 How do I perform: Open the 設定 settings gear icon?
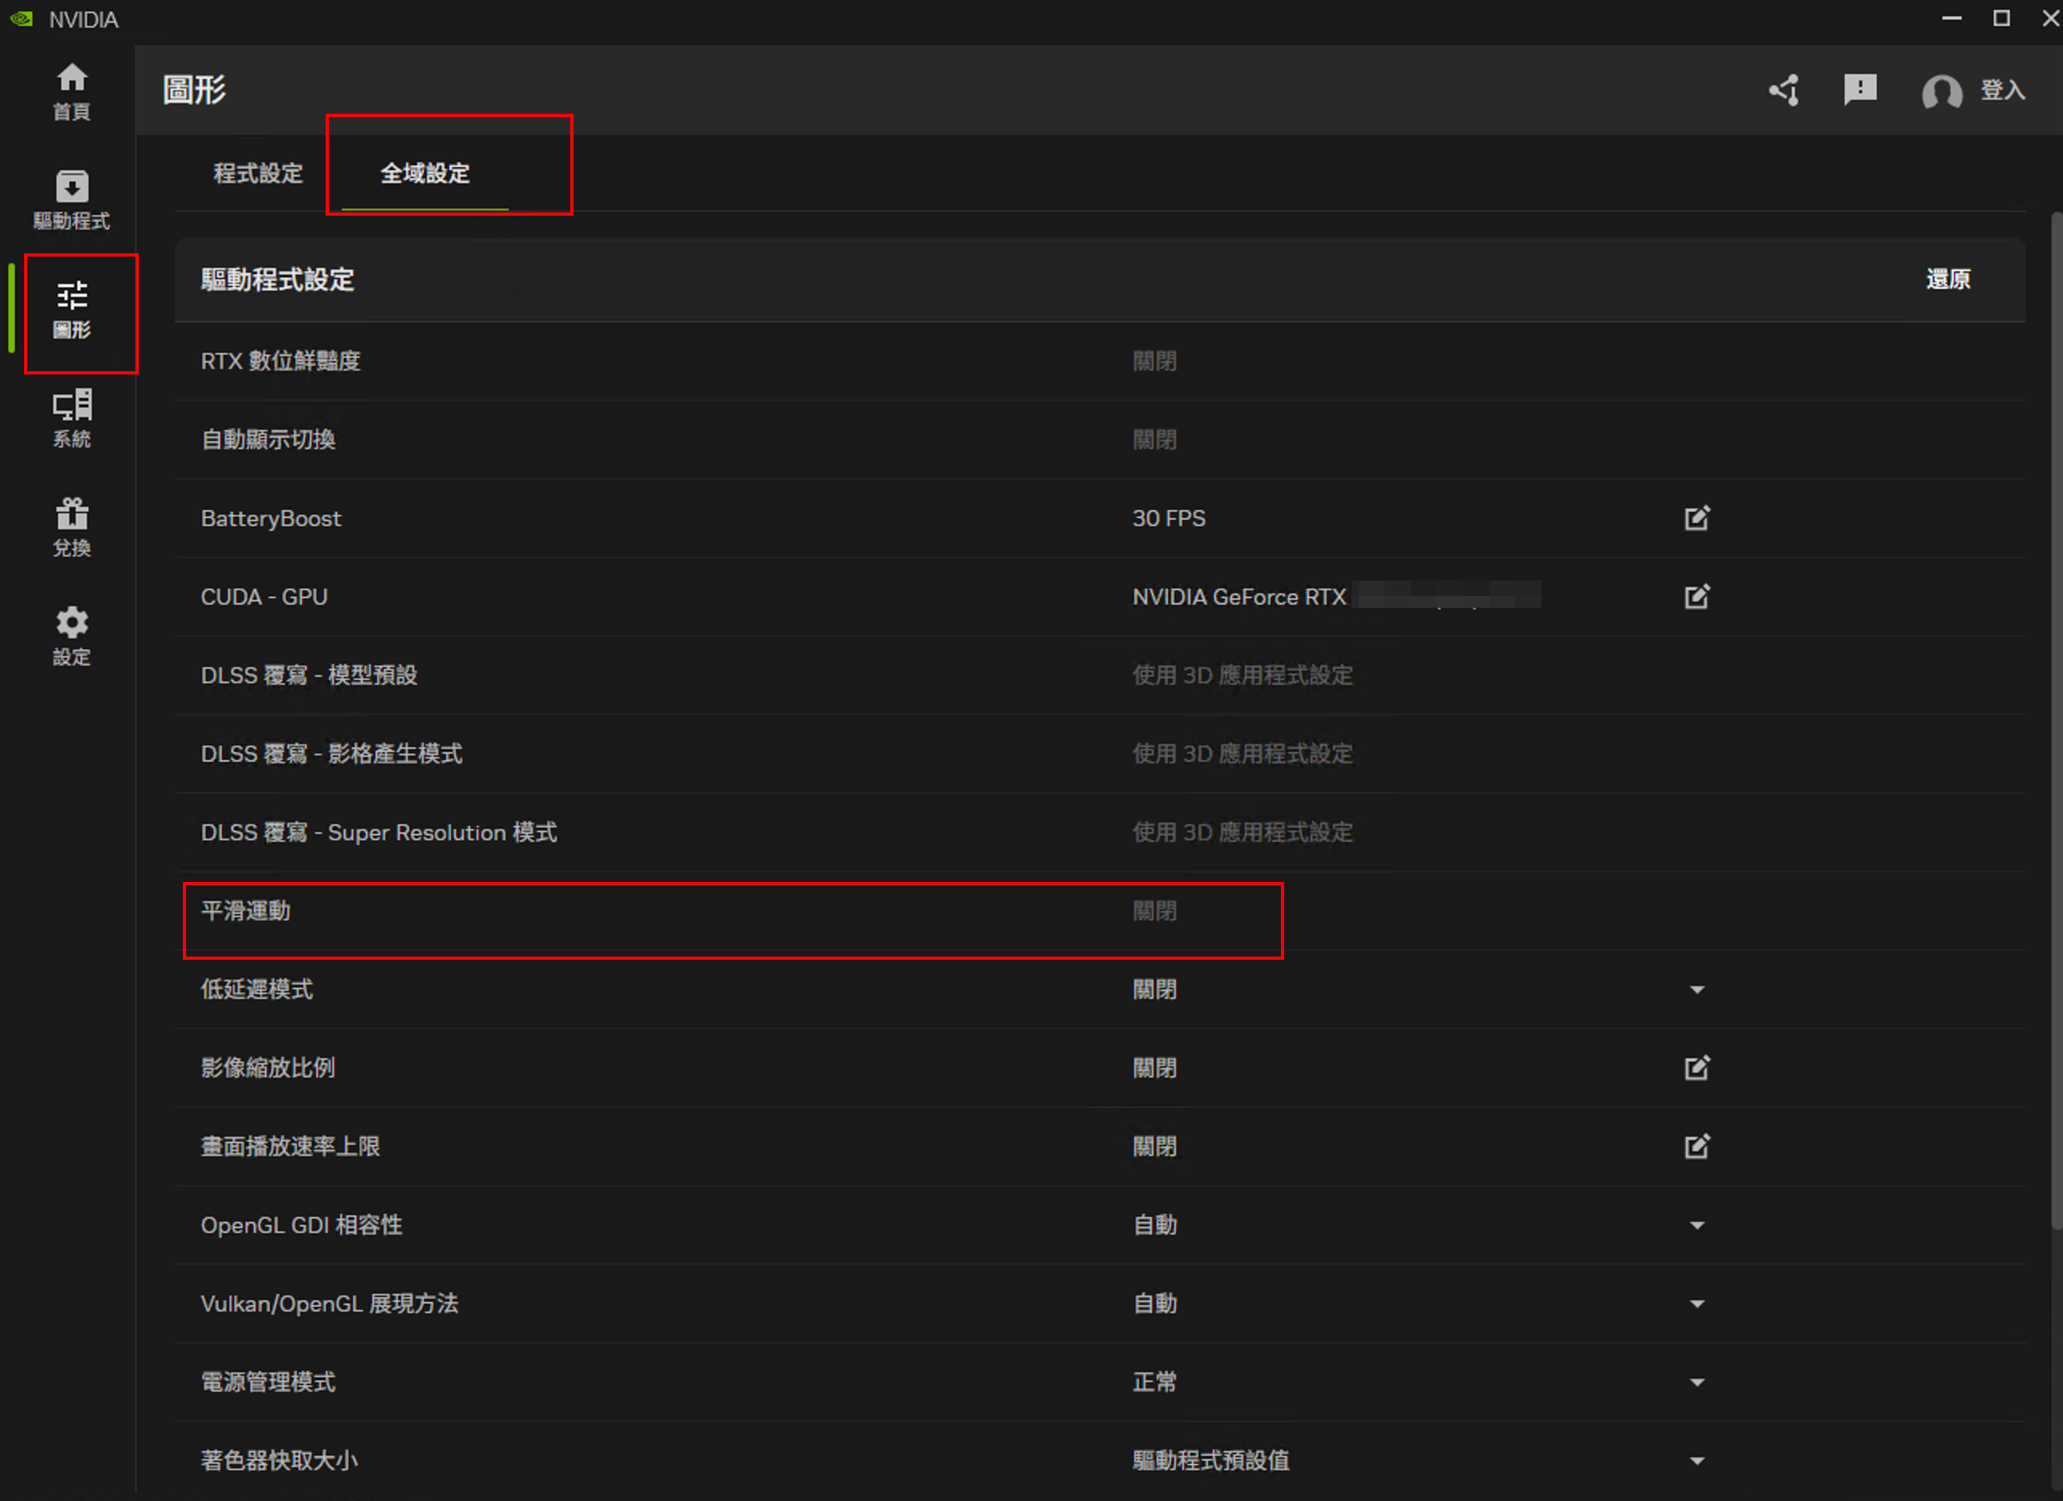72,637
